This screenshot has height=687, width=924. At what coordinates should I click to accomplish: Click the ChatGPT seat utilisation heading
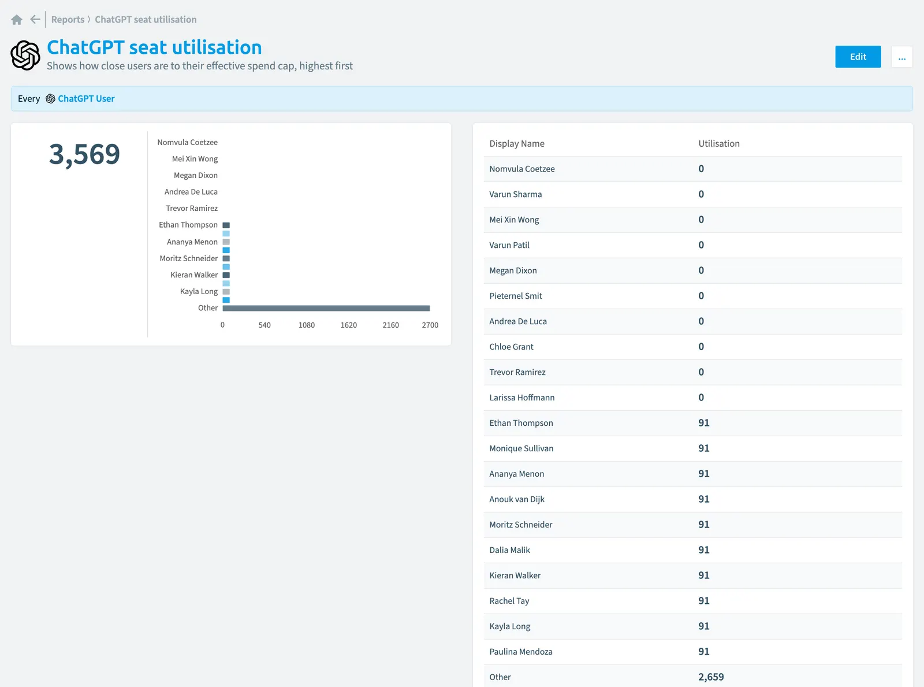coord(154,47)
